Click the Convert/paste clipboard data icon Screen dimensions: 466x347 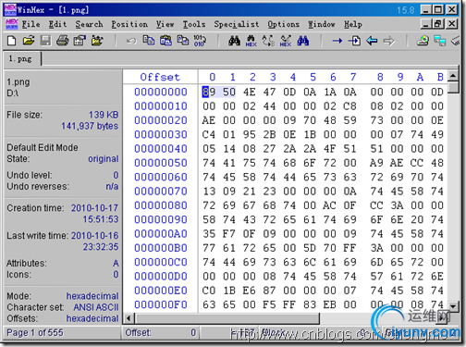[x=183, y=41]
